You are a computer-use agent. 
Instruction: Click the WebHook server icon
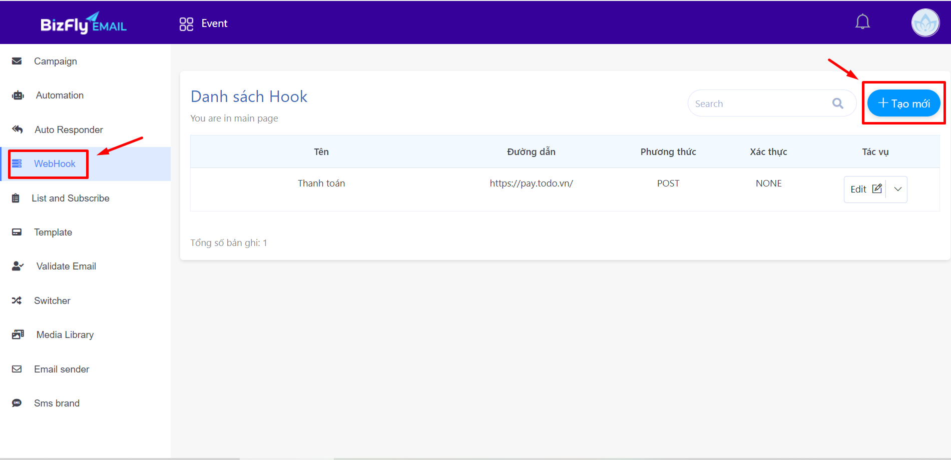coord(17,163)
